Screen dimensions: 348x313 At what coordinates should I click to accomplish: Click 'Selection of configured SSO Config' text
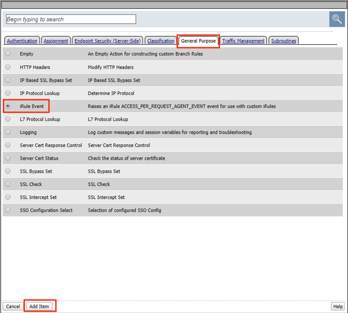[x=124, y=210]
